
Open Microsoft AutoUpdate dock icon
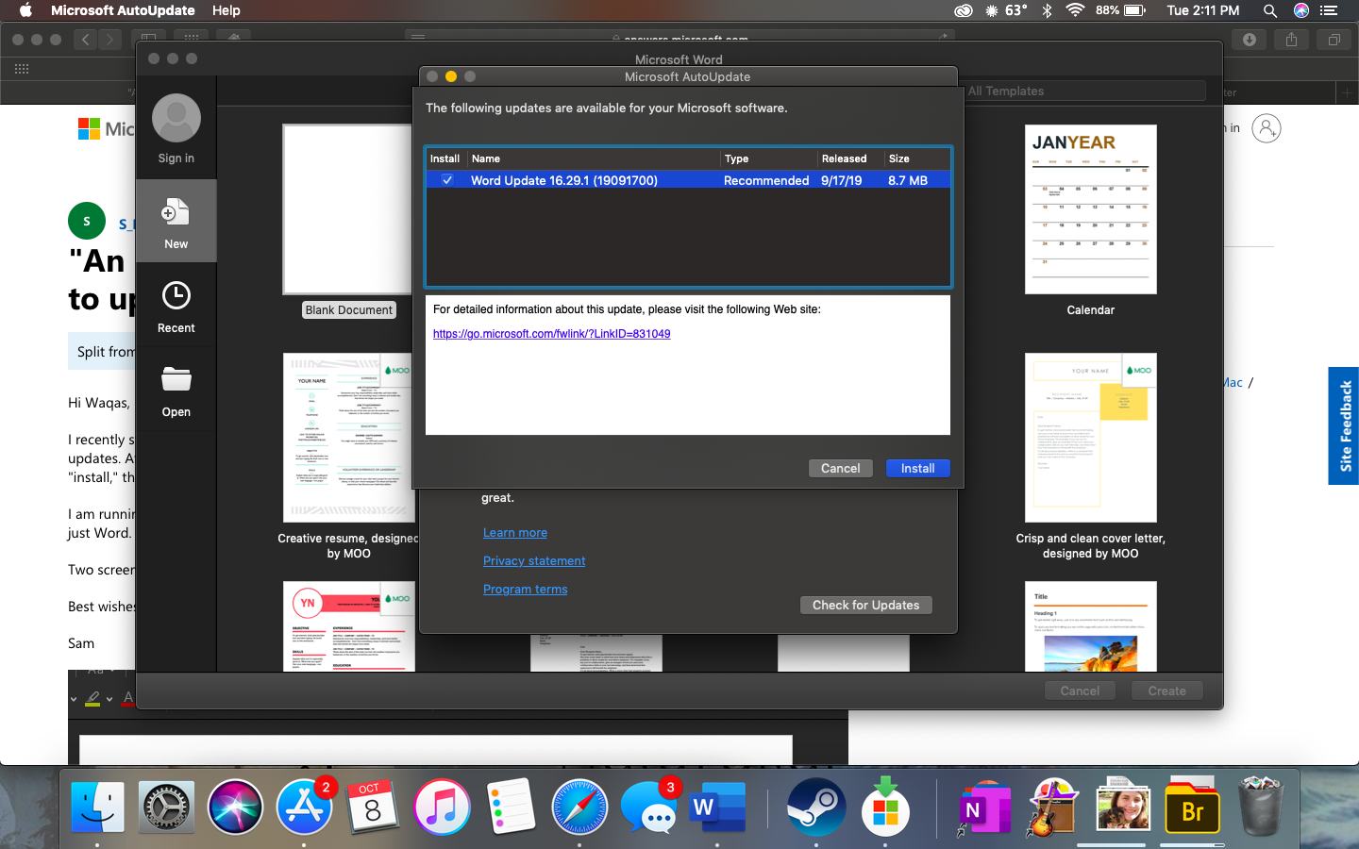[885, 807]
